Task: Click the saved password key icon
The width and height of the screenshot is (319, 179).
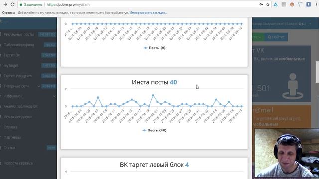Action: click(261, 4)
